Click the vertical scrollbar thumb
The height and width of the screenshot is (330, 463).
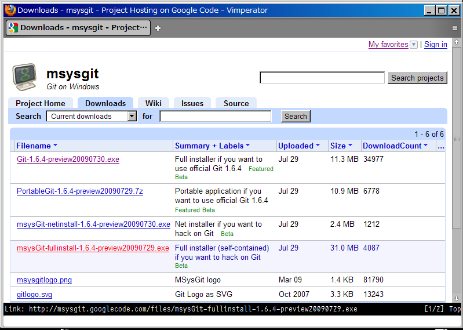[x=457, y=137]
